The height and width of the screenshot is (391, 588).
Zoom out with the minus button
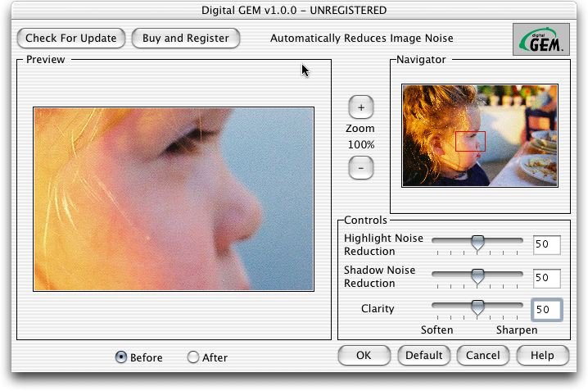(361, 168)
